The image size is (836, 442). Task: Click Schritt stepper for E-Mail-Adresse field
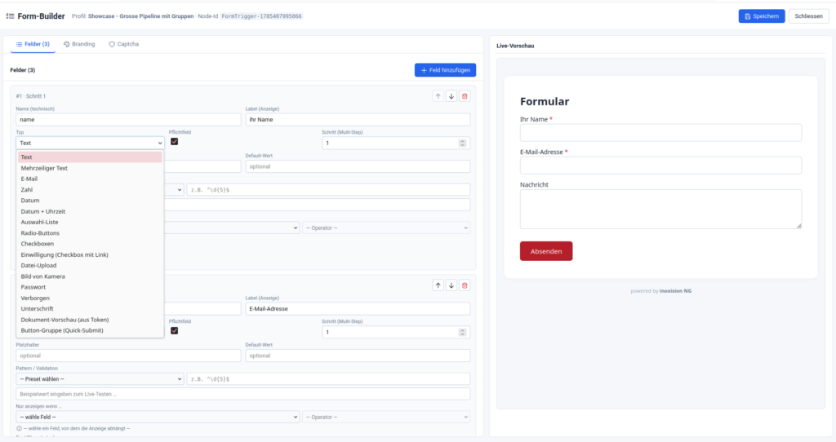click(x=462, y=332)
